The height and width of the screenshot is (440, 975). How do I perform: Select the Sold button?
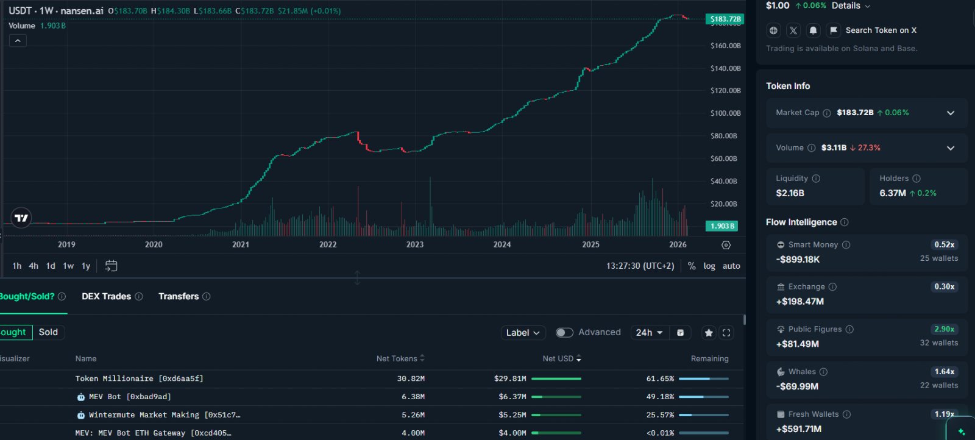click(49, 332)
